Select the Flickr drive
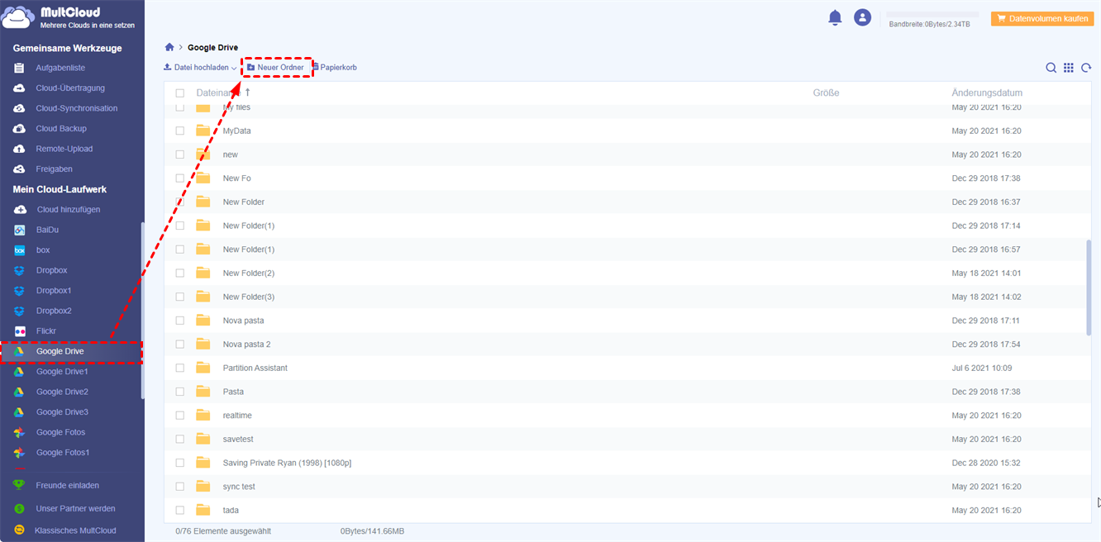Viewport: 1101px width, 542px height. coord(46,330)
